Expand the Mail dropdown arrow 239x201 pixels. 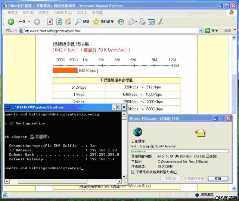click(x=136, y=22)
